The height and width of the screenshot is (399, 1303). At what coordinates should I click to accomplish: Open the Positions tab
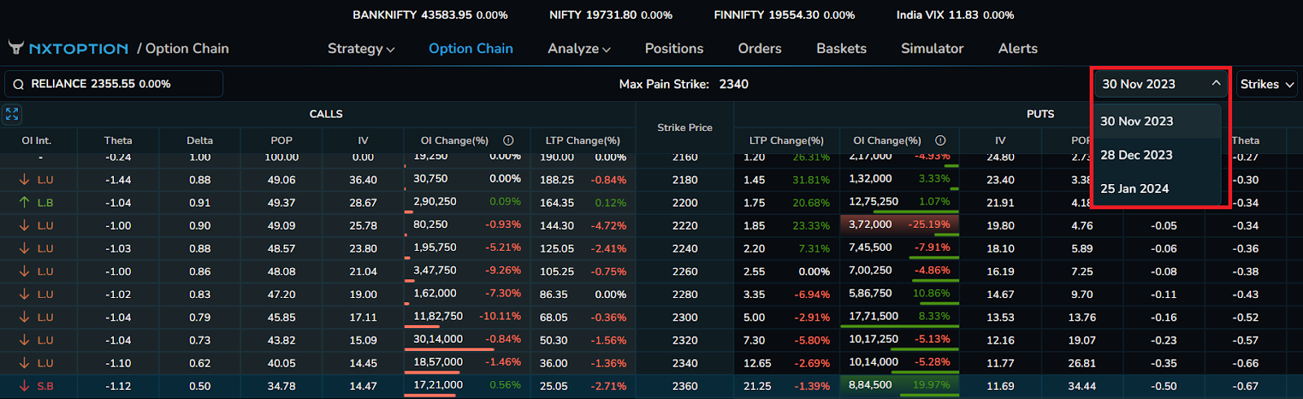(x=673, y=49)
